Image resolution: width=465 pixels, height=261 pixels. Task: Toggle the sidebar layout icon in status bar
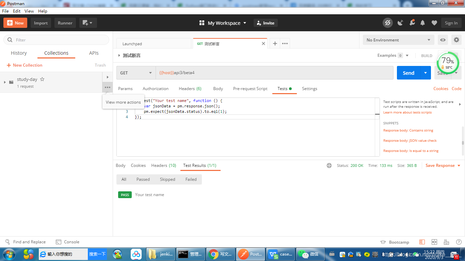[x=422, y=242]
